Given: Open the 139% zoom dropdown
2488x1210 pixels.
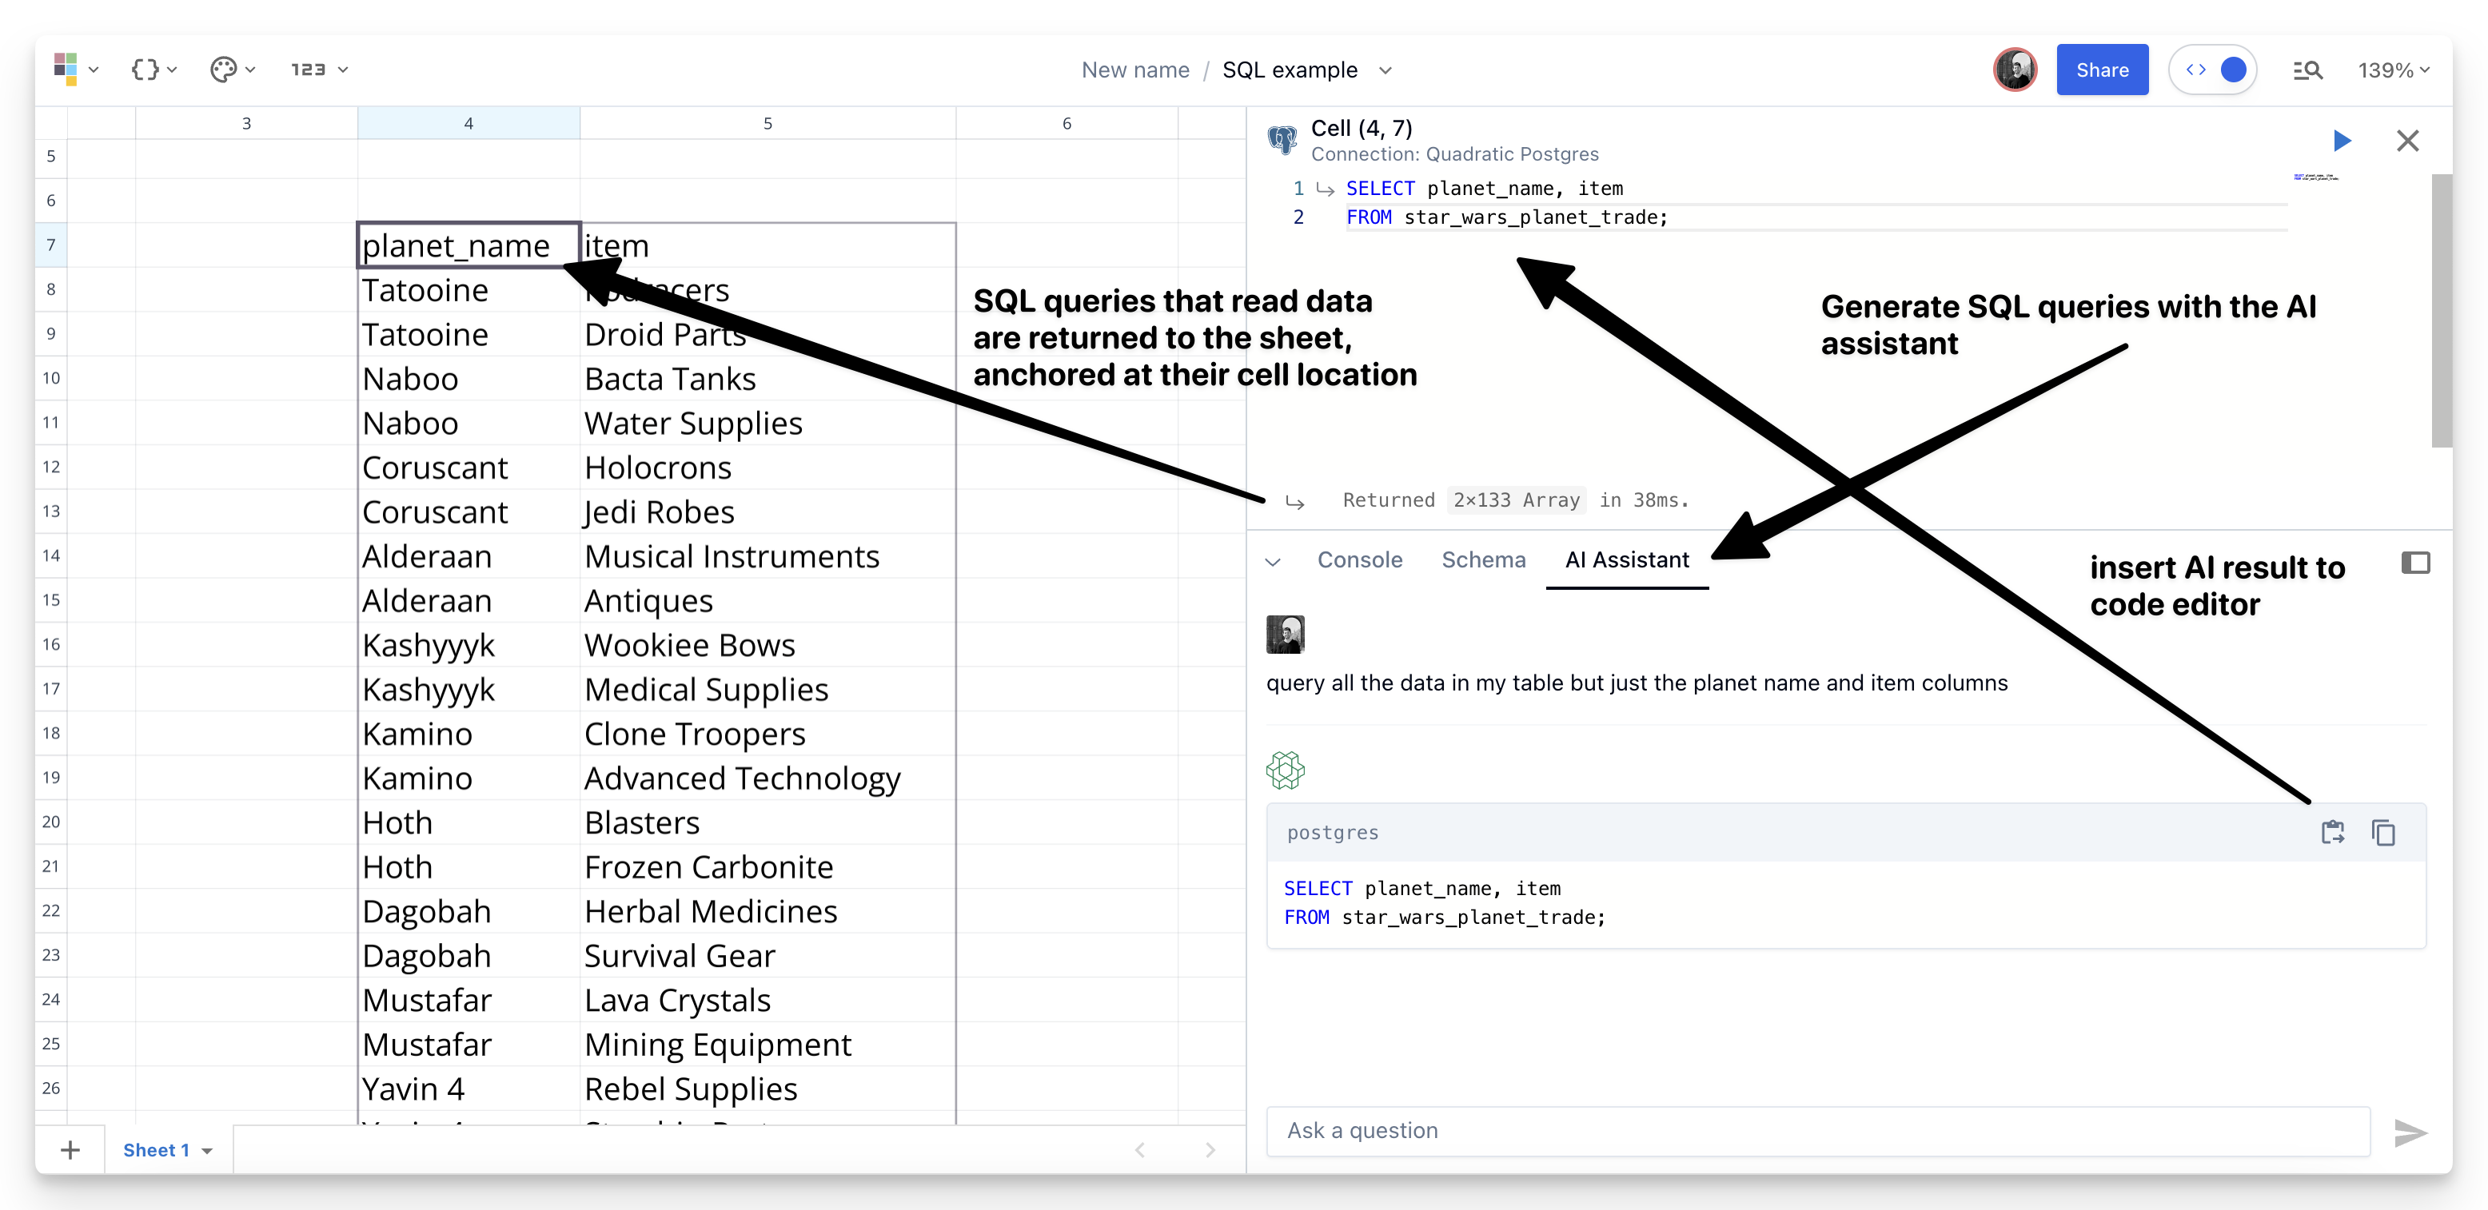Looking at the screenshot, I should 2392,70.
